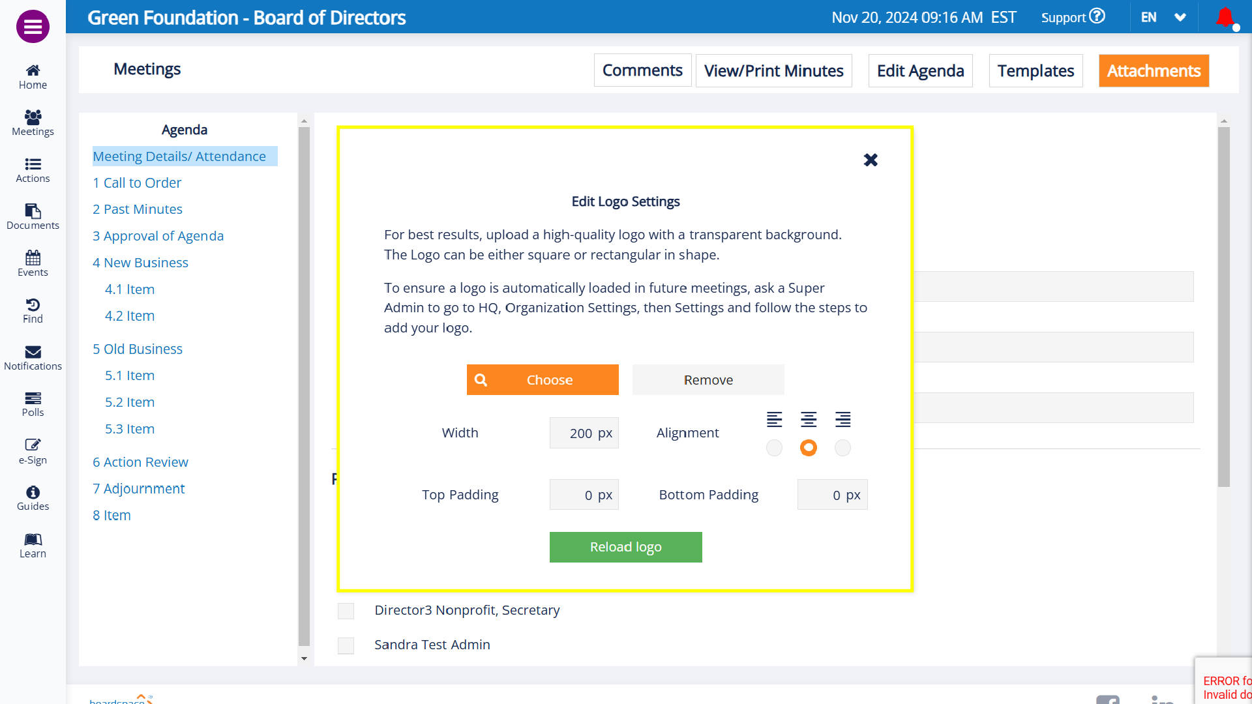
Task: Open the purple hamburger main menu
Action: (33, 27)
